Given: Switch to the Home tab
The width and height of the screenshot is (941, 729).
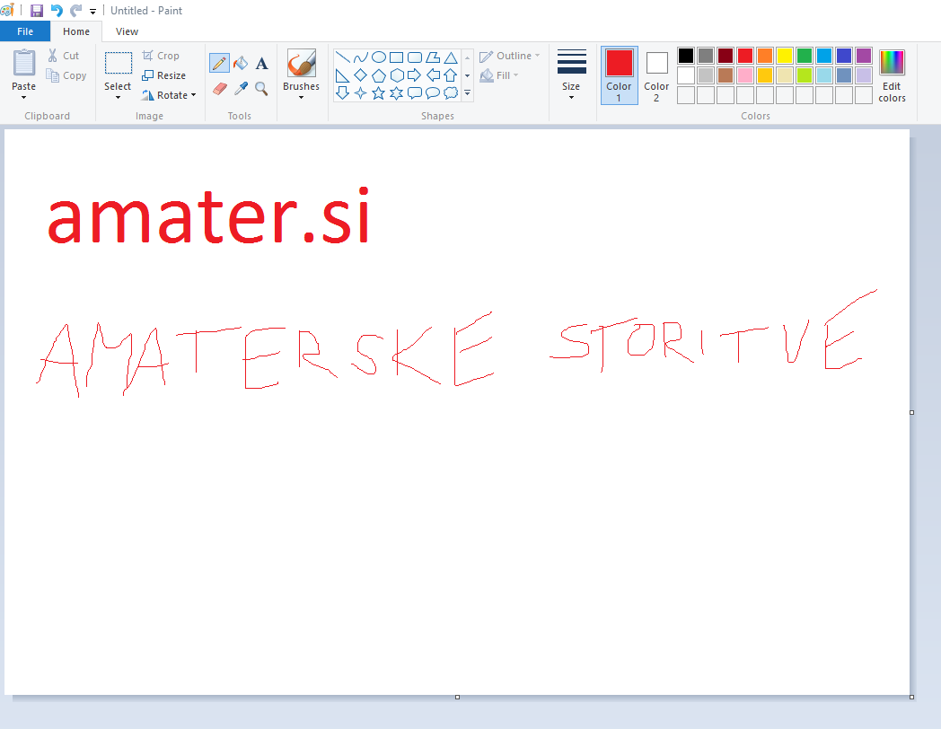Looking at the screenshot, I should (76, 31).
